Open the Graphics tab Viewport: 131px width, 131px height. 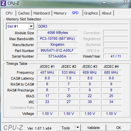tap(91, 13)
